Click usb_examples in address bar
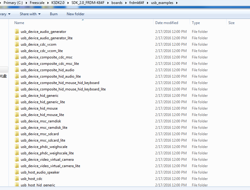 [x=162, y=3]
